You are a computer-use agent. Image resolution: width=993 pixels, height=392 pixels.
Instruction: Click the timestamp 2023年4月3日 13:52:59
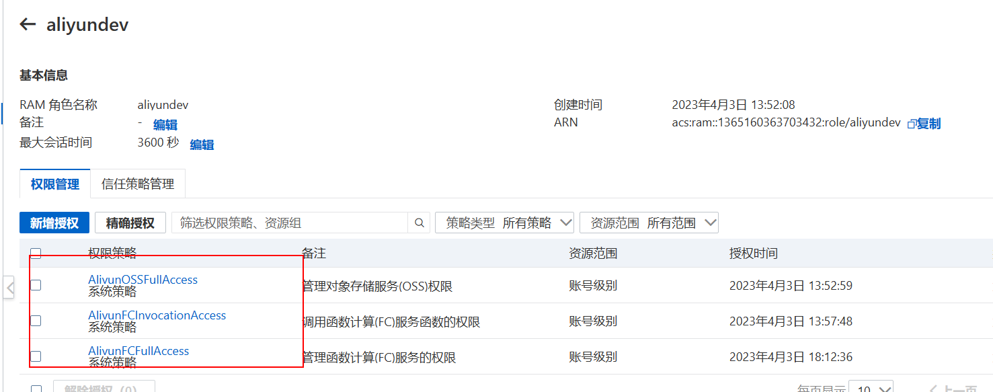[791, 286]
